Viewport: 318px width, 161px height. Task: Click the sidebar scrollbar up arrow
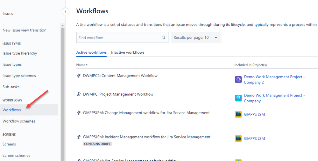pos(62,25)
